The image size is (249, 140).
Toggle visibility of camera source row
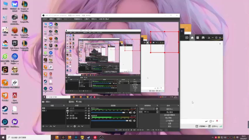coord(86,111)
